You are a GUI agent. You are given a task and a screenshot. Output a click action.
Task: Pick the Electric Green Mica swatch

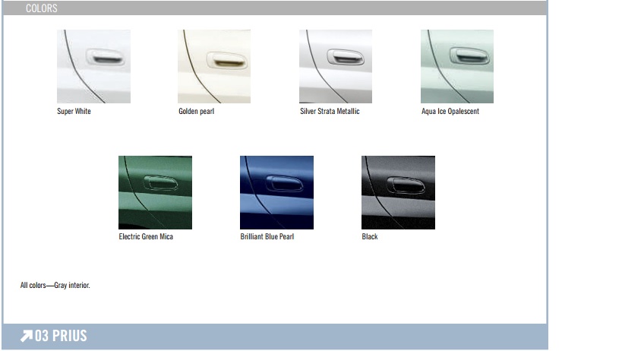[155, 192]
